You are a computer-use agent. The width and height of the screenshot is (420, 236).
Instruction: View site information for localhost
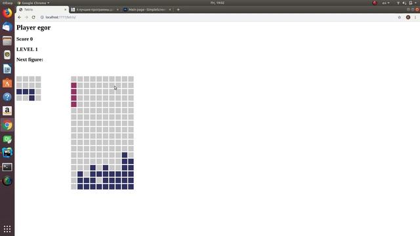click(42, 17)
